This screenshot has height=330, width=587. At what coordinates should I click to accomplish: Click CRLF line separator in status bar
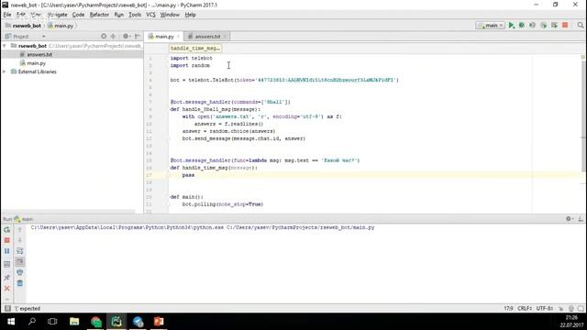pyautogui.click(x=525, y=308)
